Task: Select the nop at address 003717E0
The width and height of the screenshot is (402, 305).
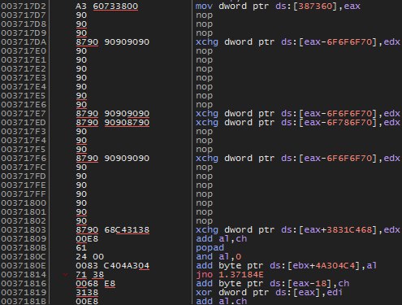Action: tap(204, 51)
